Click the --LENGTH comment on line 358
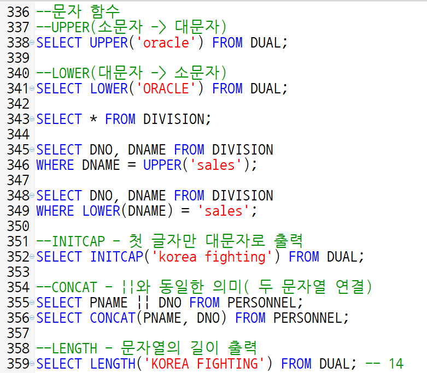 point(147,348)
